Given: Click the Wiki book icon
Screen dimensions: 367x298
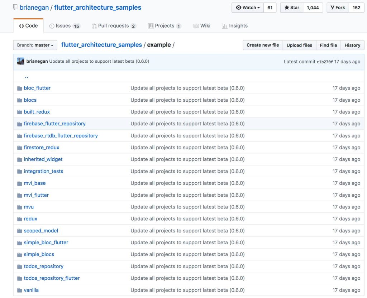Looking at the screenshot, I should (196, 26).
